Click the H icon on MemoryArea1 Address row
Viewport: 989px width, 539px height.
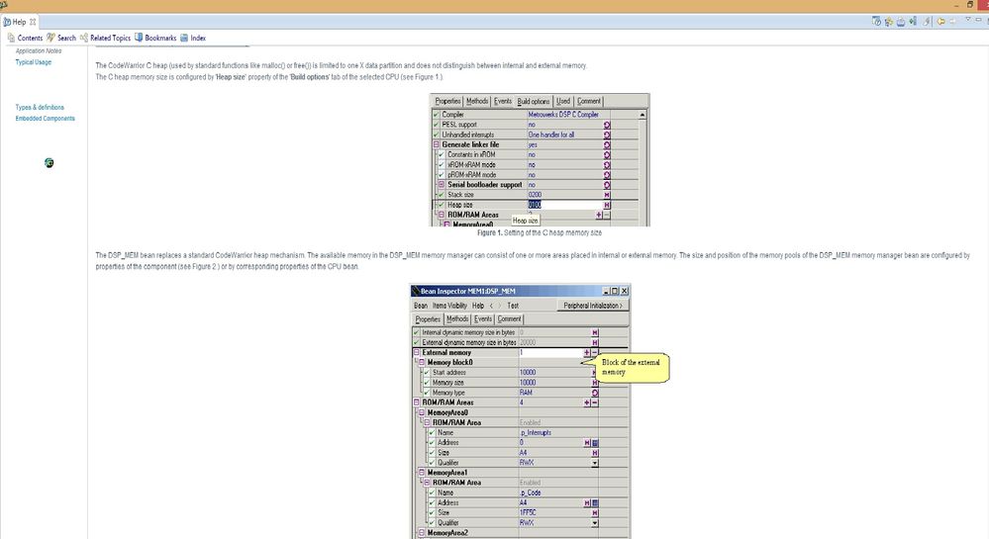click(x=587, y=503)
